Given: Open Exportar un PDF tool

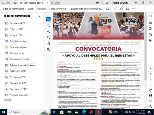Looking at the screenshot, I should [x=15, y=23].
